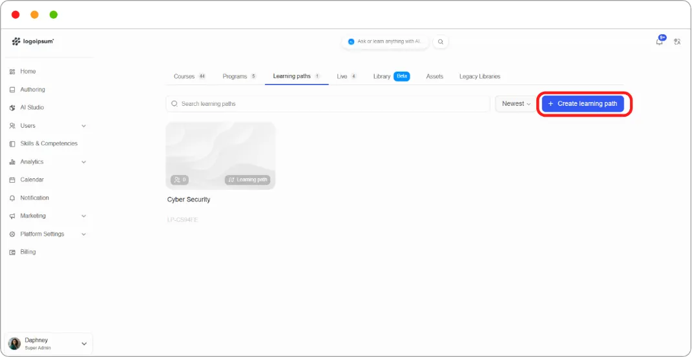Click the macOS green maximize button
The image size is (692, 357).
[x=54, y=15]
